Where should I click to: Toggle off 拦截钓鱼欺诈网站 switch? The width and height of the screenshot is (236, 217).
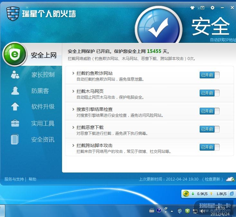pos(210,75)
